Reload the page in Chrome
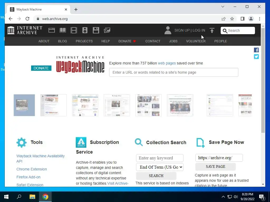This screenshot has width=270, height=202. (27, 19)
